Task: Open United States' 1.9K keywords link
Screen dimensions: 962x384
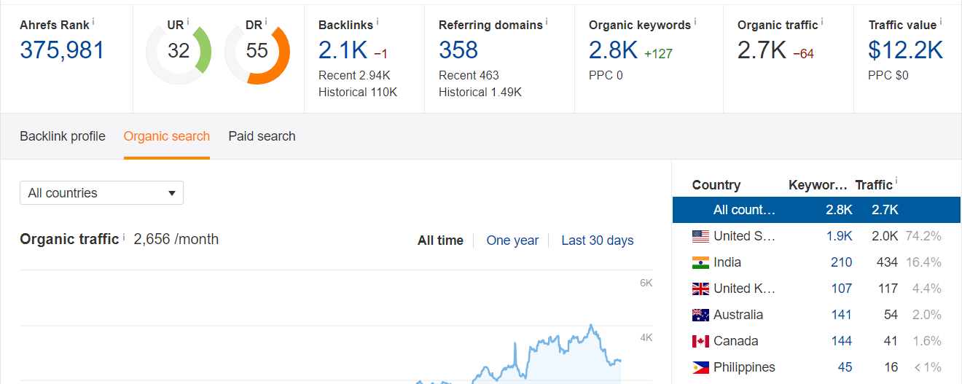Action: click(840, 236)
